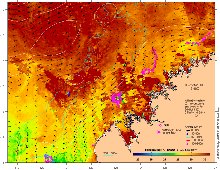Click the '300-600m' depth label
Viewport: 220px width, 170px height.
(x=197, y=144)
